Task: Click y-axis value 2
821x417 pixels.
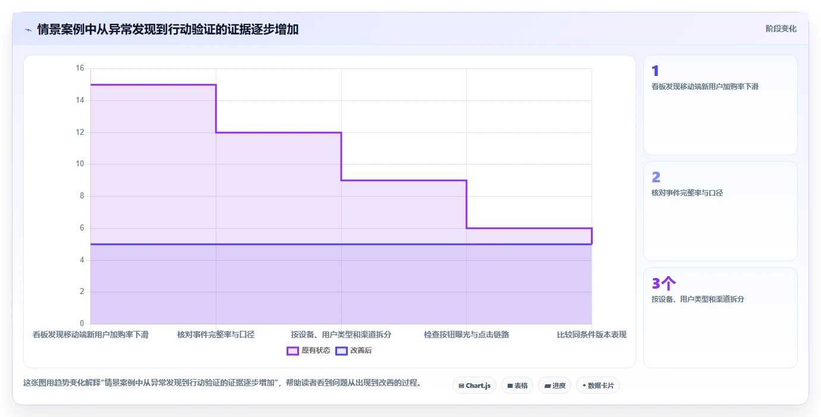Action: coord(82,292)
